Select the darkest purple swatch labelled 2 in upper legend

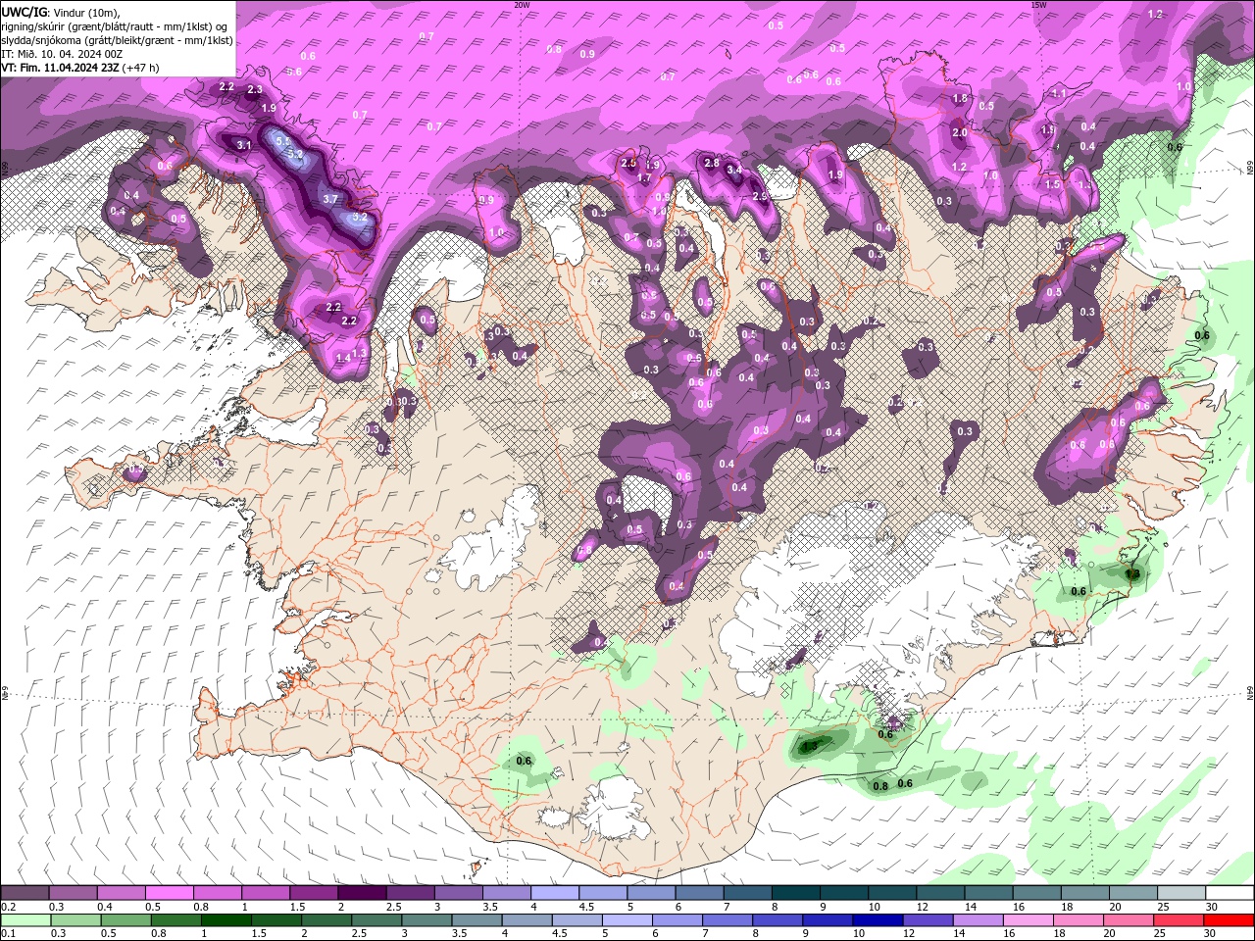point(362,893)
